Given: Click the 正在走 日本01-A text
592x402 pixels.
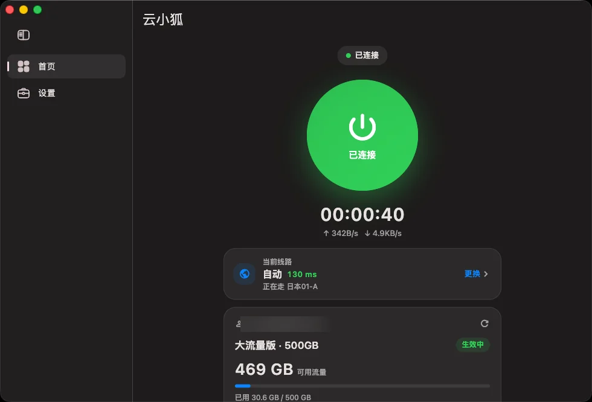Looking at the screenshot, I should coord(290,287).
